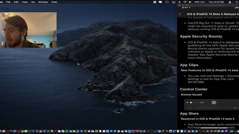The image size is (239, 134).
Task: Open the battery status showing 85%
Action: 199,2
